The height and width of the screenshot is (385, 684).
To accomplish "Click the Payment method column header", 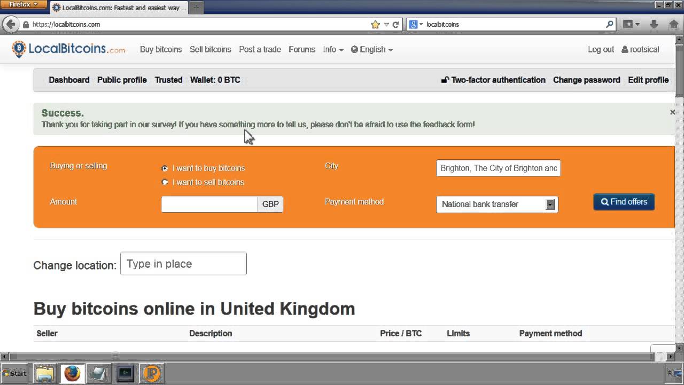I will coord(550,333).
